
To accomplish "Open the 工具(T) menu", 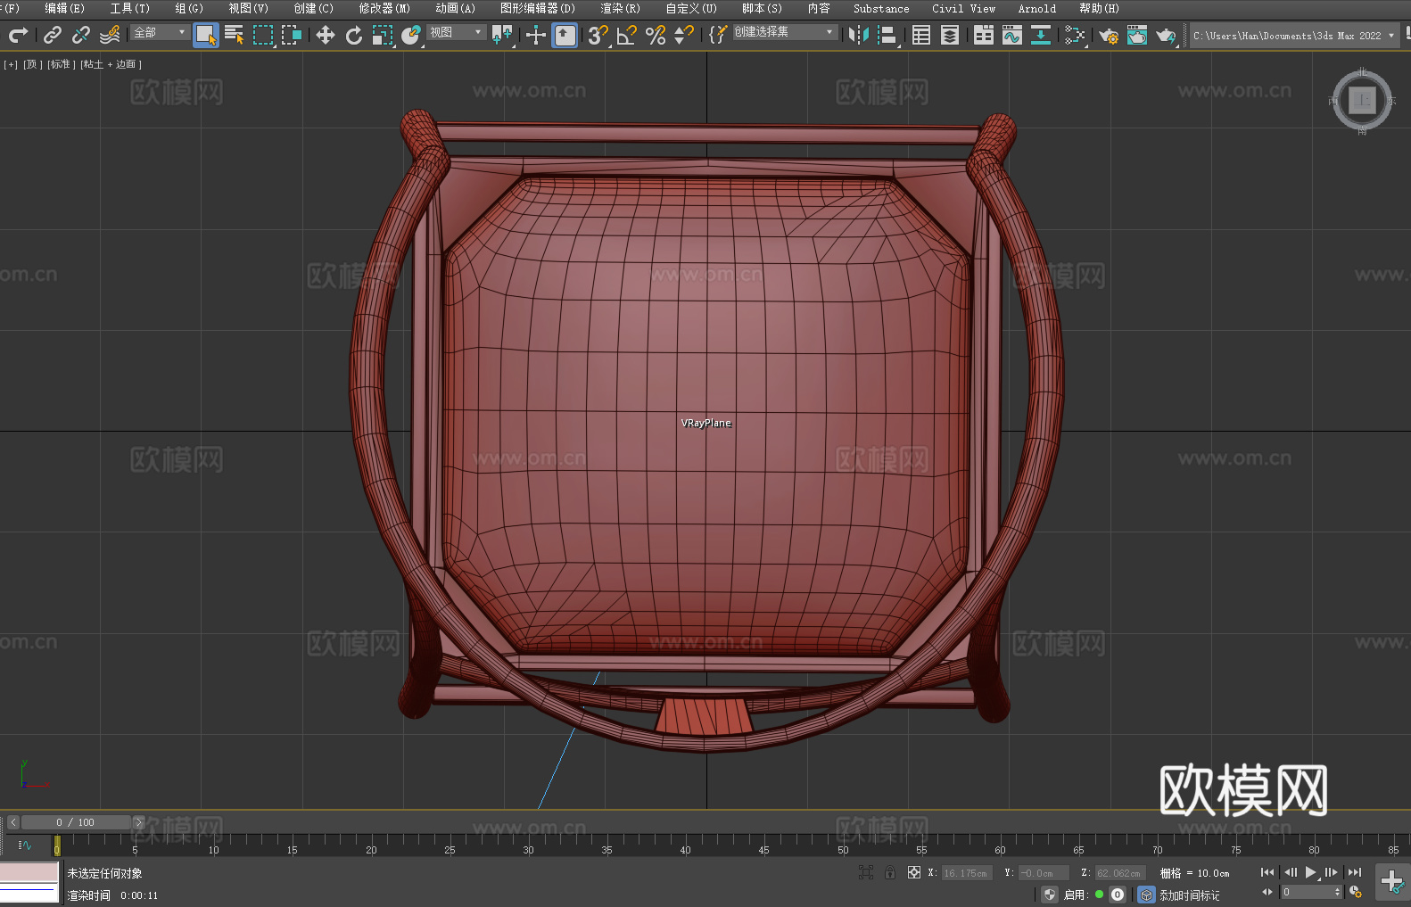I will [129, 8].
